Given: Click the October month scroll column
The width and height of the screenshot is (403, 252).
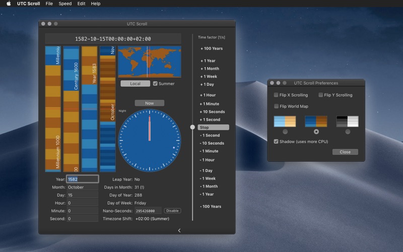Looking at the screenshot, I should pos(108,109).
